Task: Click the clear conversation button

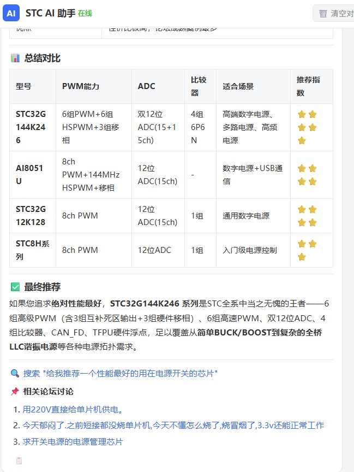Action: [x=334, y=13]
